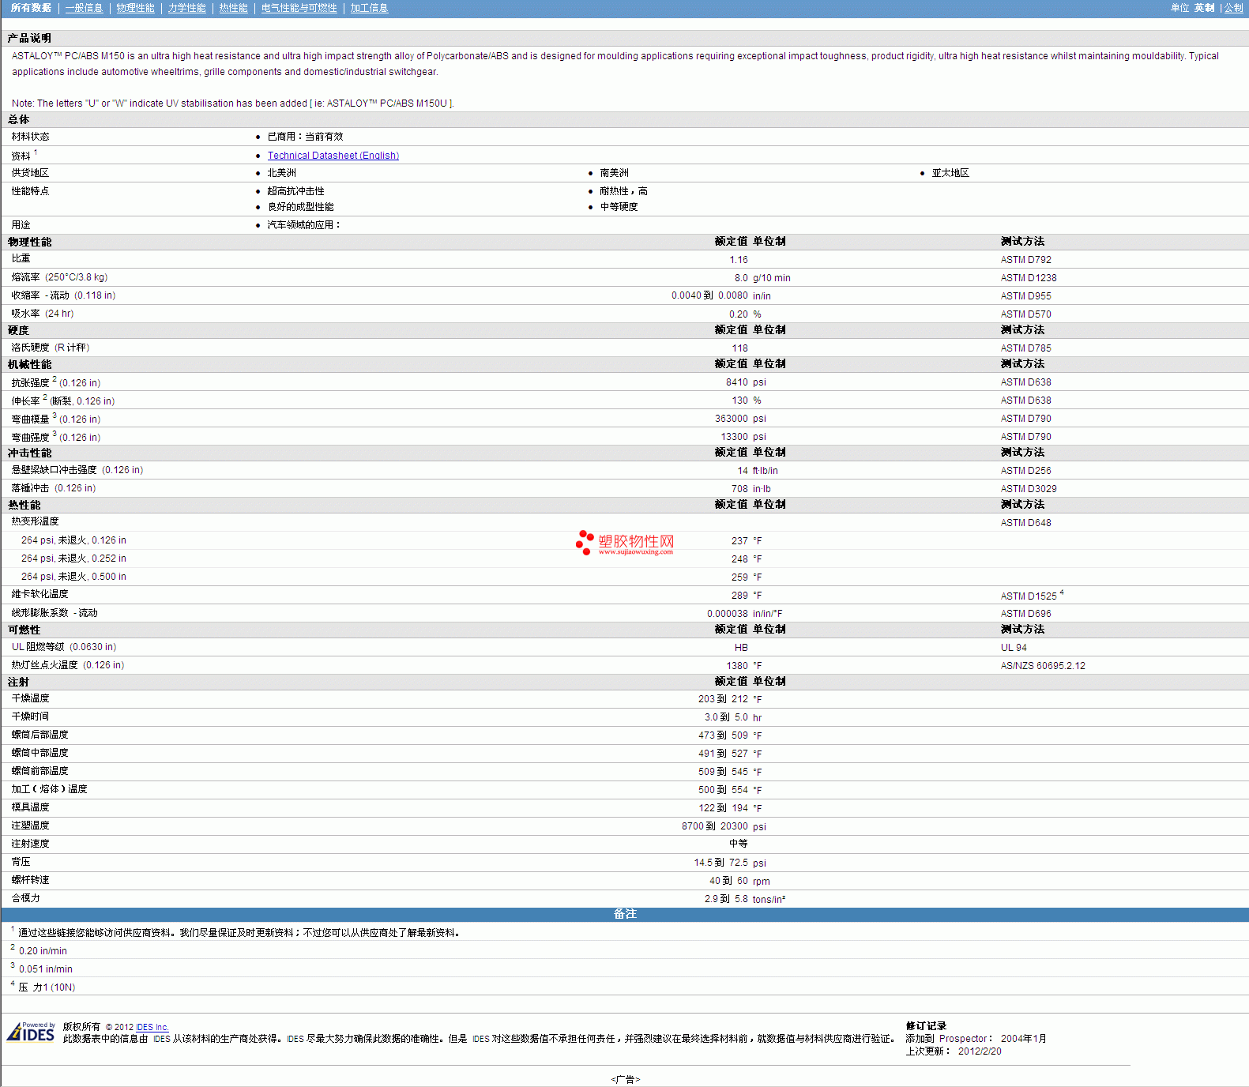
Task: Click melt flow rate value 8.0
Action: click(740, 278)
